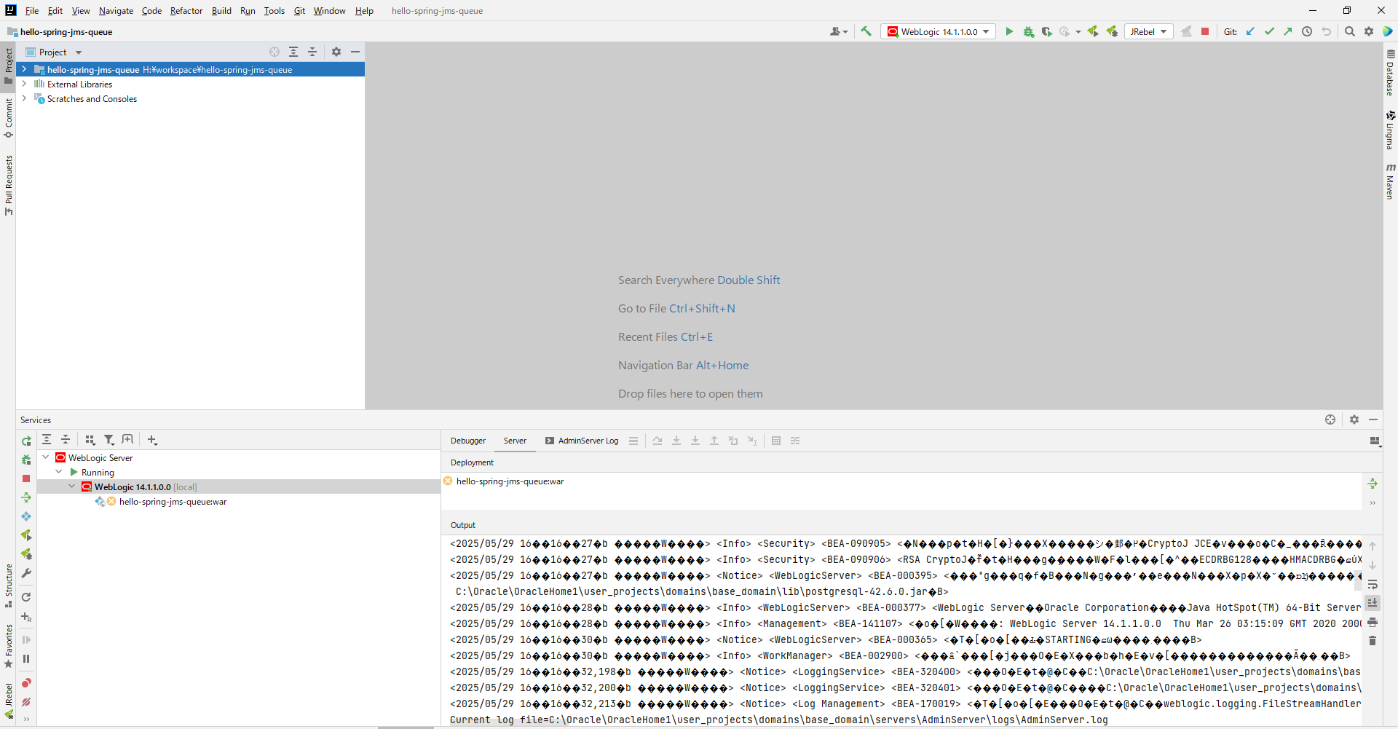Expand all in Project panel
The height and width of the screenshot is (729, 1398).
pos(293,52)
